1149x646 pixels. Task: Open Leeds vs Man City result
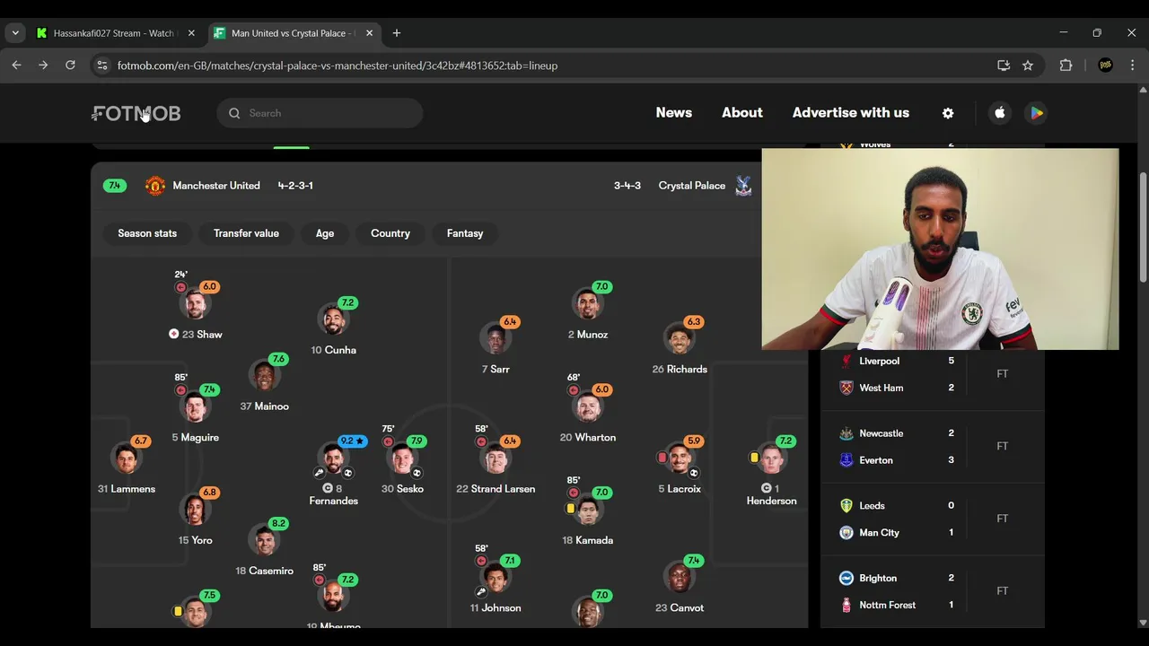(933, 519)
